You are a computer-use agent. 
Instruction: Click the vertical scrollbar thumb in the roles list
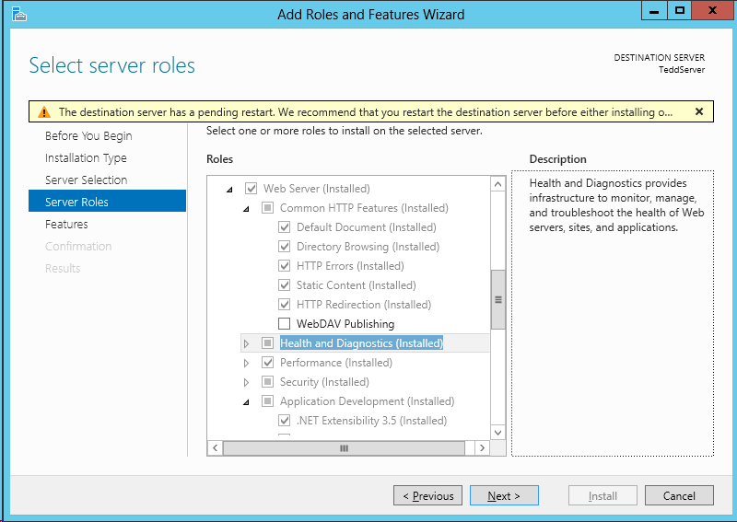point(497,300)
